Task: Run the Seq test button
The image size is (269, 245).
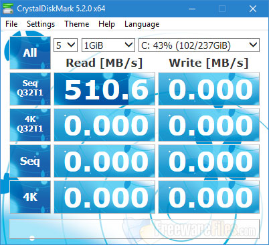Action: [x=30, y=161]
